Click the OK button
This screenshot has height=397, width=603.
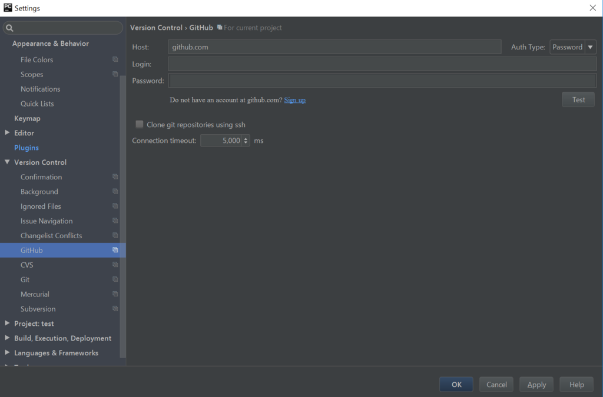coord(456,384)
